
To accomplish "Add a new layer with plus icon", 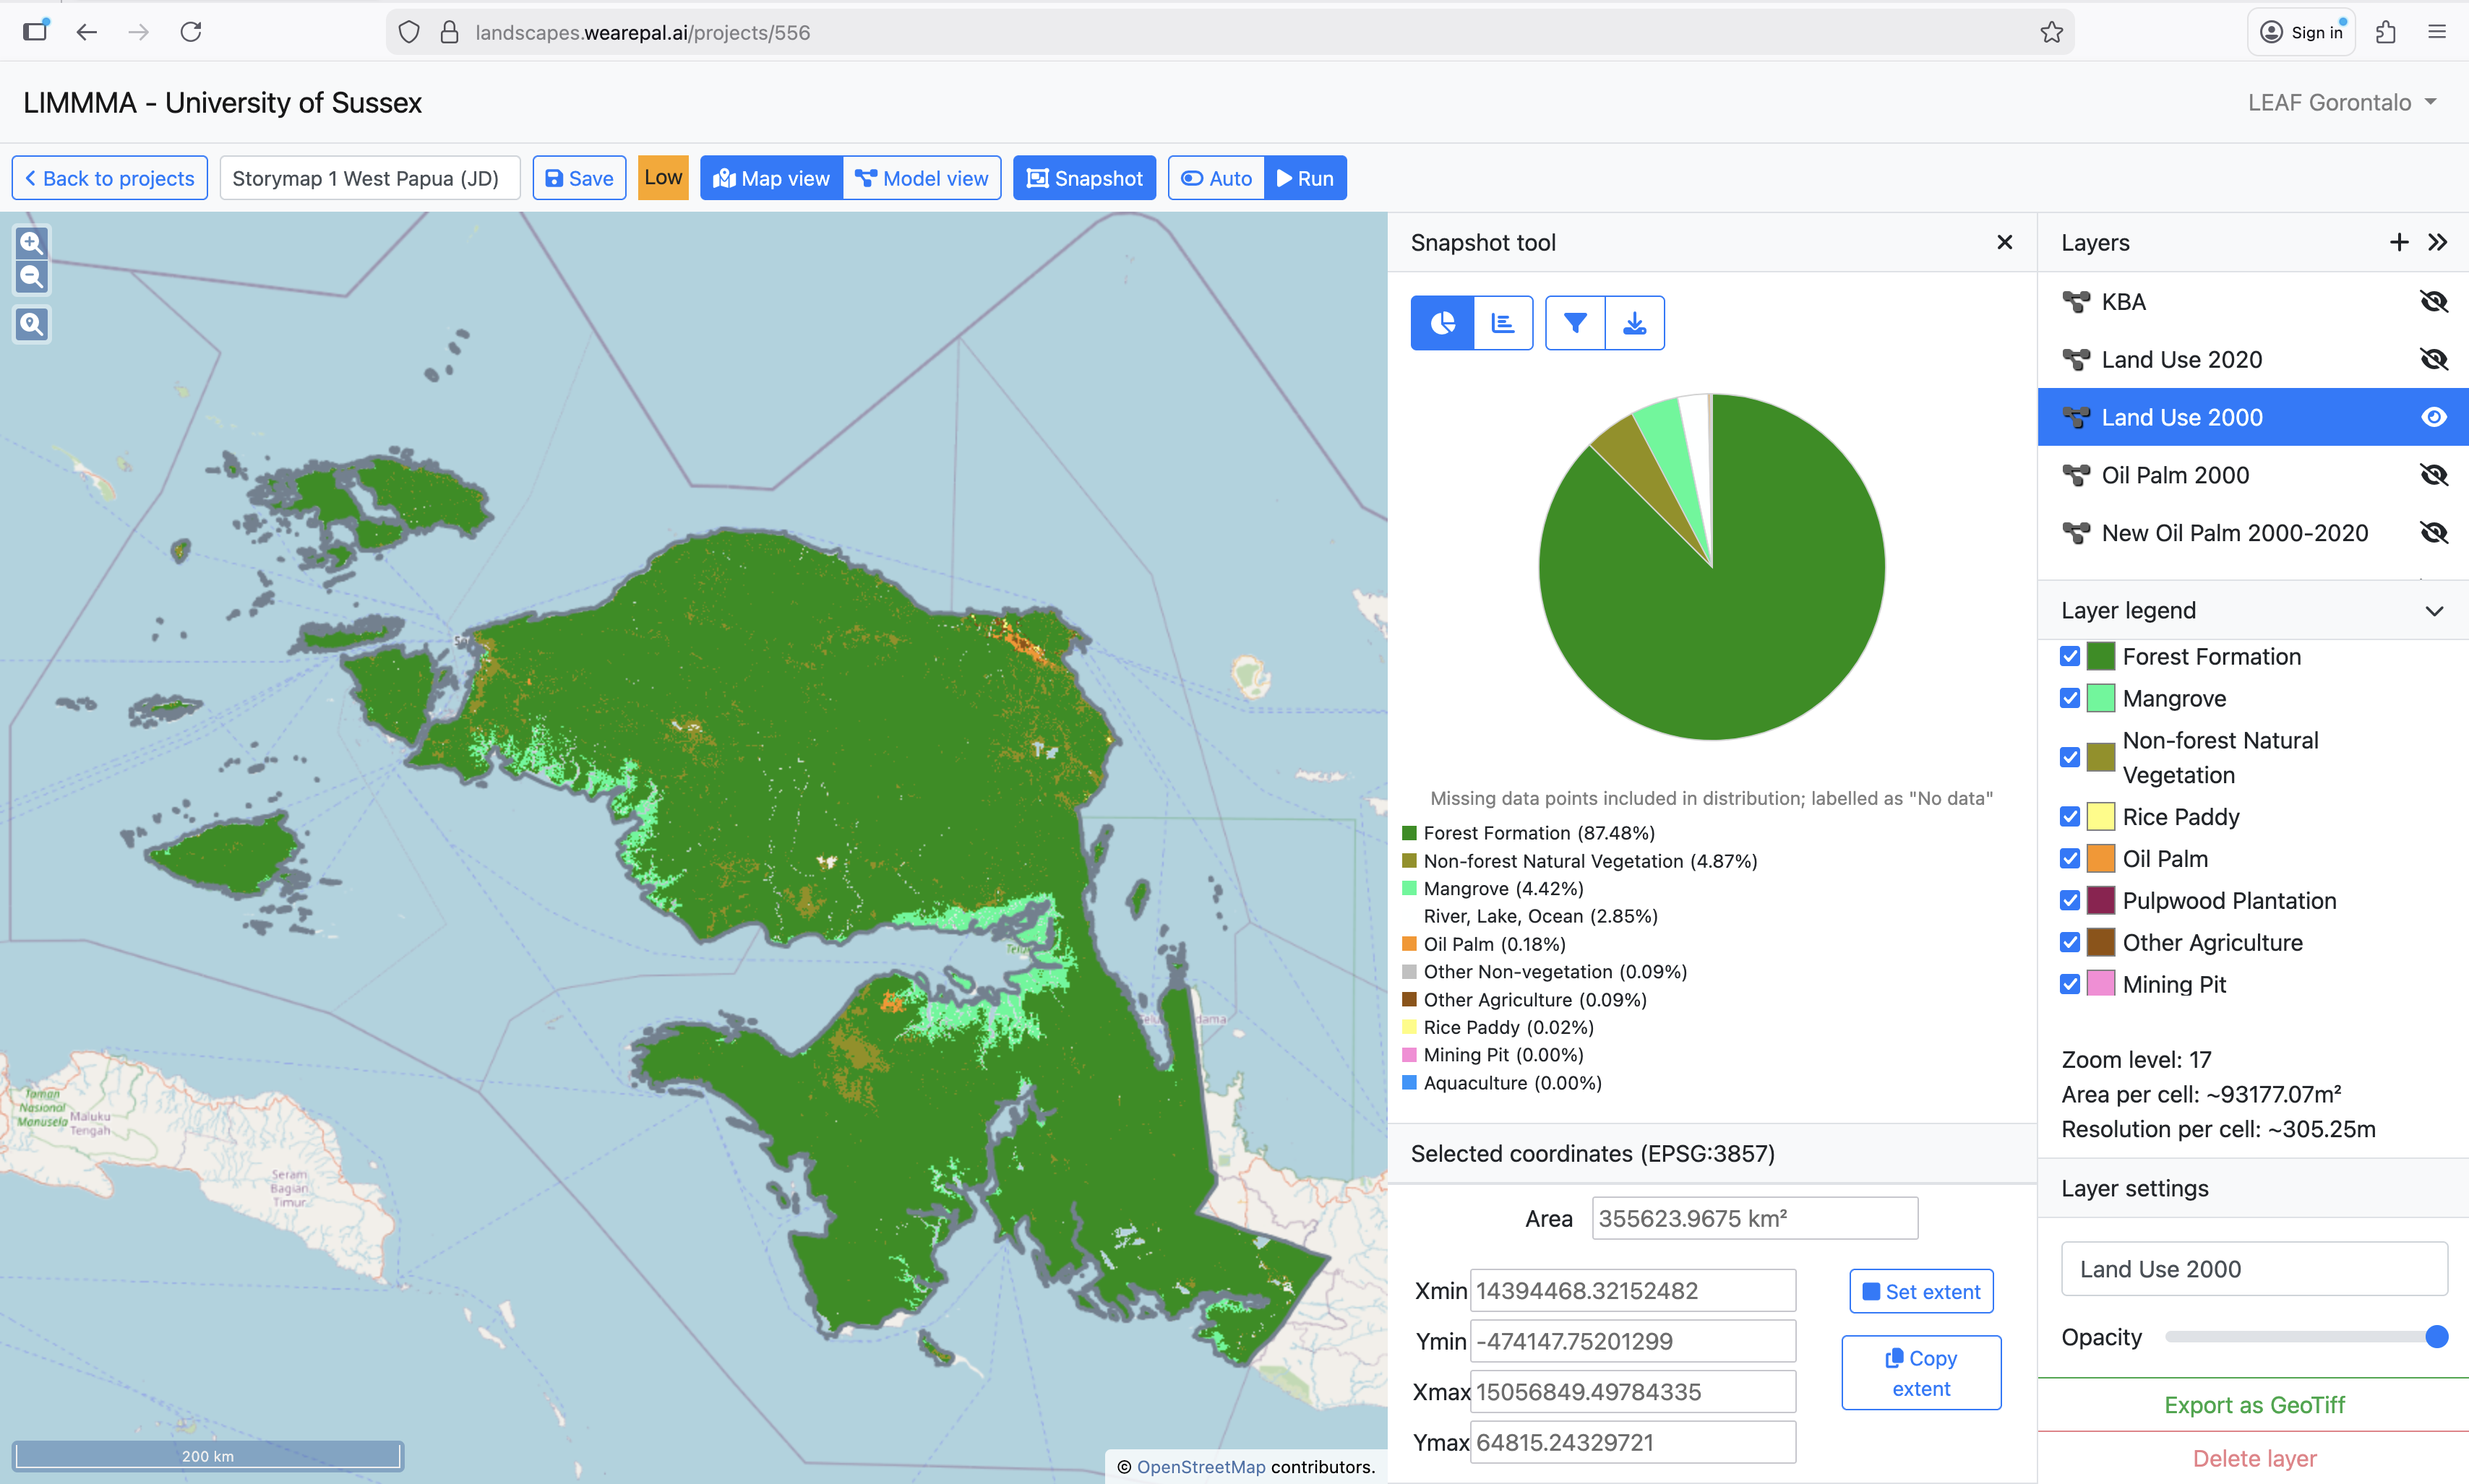I will (2398, 242).
